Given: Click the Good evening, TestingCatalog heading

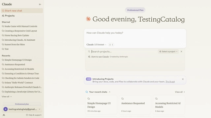Looking at the screenshot, I should click(x=138, y=19).
